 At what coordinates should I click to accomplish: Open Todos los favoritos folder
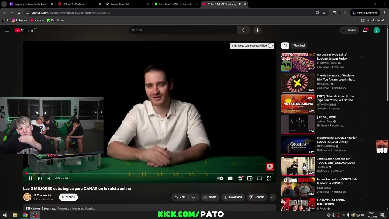374,20
